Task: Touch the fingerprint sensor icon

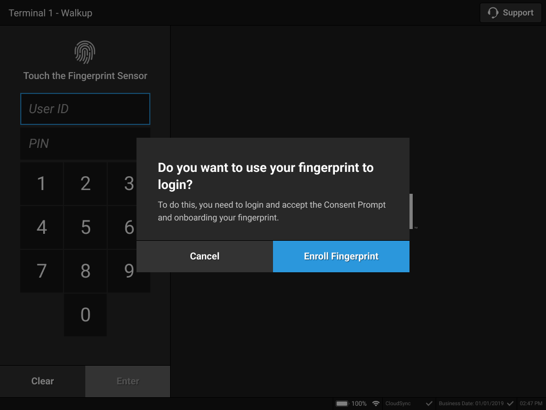Action: pos(85,52)
